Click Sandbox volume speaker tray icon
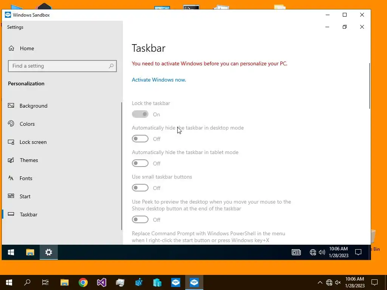The width and height of the screenshot is (387, 290). click(322, 252)
